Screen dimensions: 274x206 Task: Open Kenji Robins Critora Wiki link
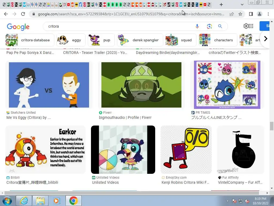185,182
